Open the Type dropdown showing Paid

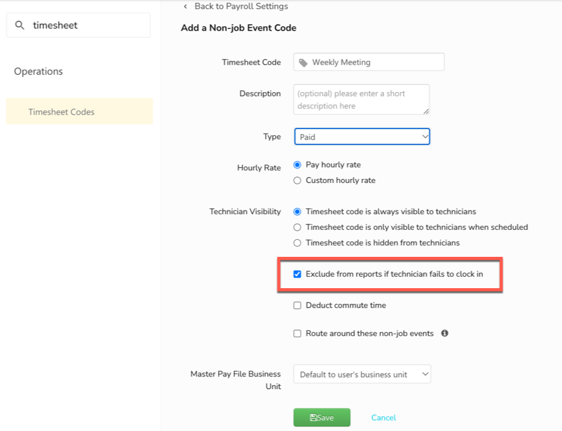pyautogui.click(x=362, y=137)
